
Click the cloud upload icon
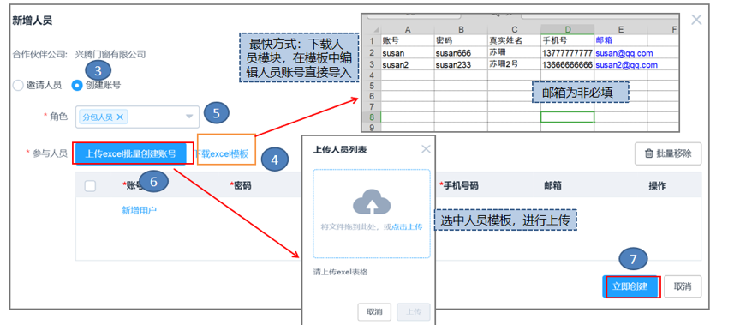372,202
